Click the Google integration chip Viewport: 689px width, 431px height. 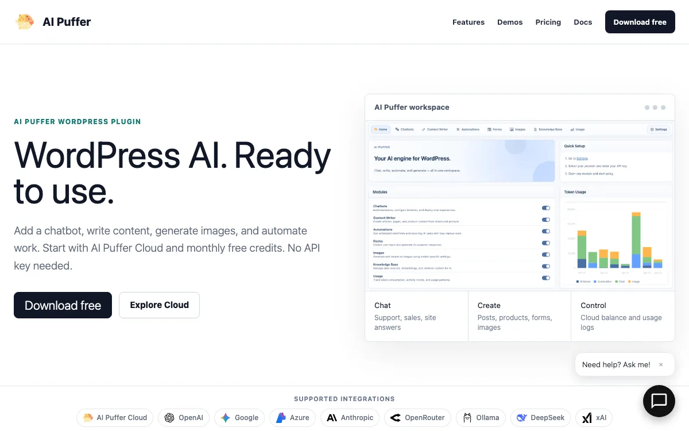click(x=239, y=418)
